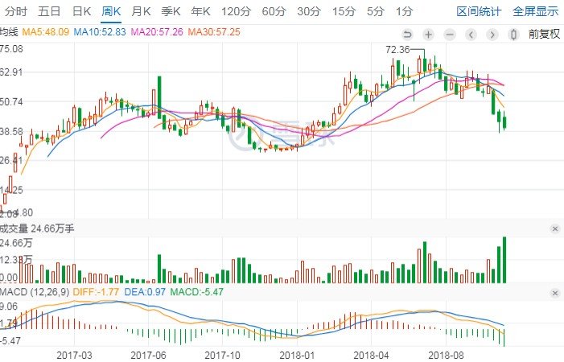
Task: Close the 成交量 volume panel
Action: tap(555, 229)
